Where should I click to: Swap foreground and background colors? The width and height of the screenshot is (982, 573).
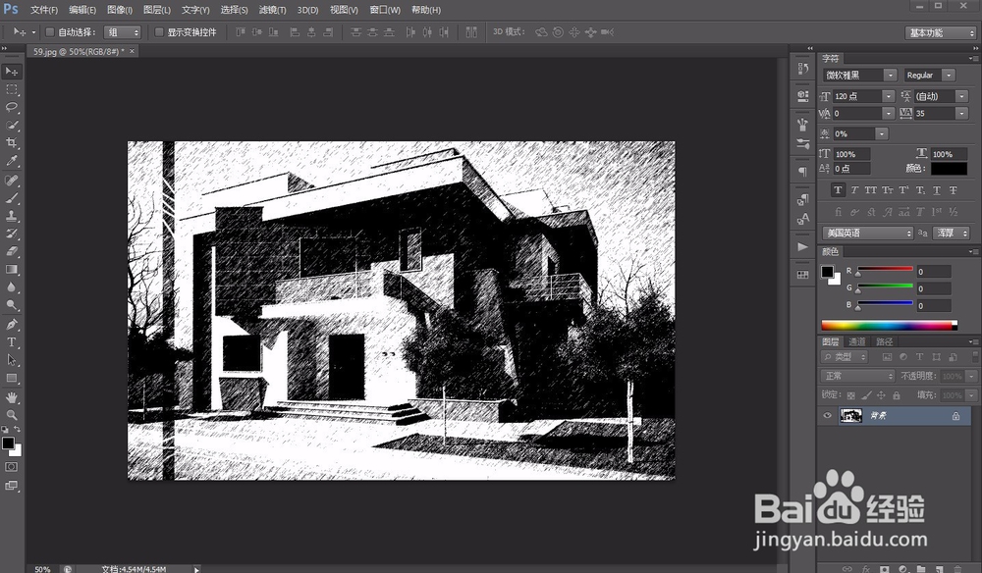(18, 429)
